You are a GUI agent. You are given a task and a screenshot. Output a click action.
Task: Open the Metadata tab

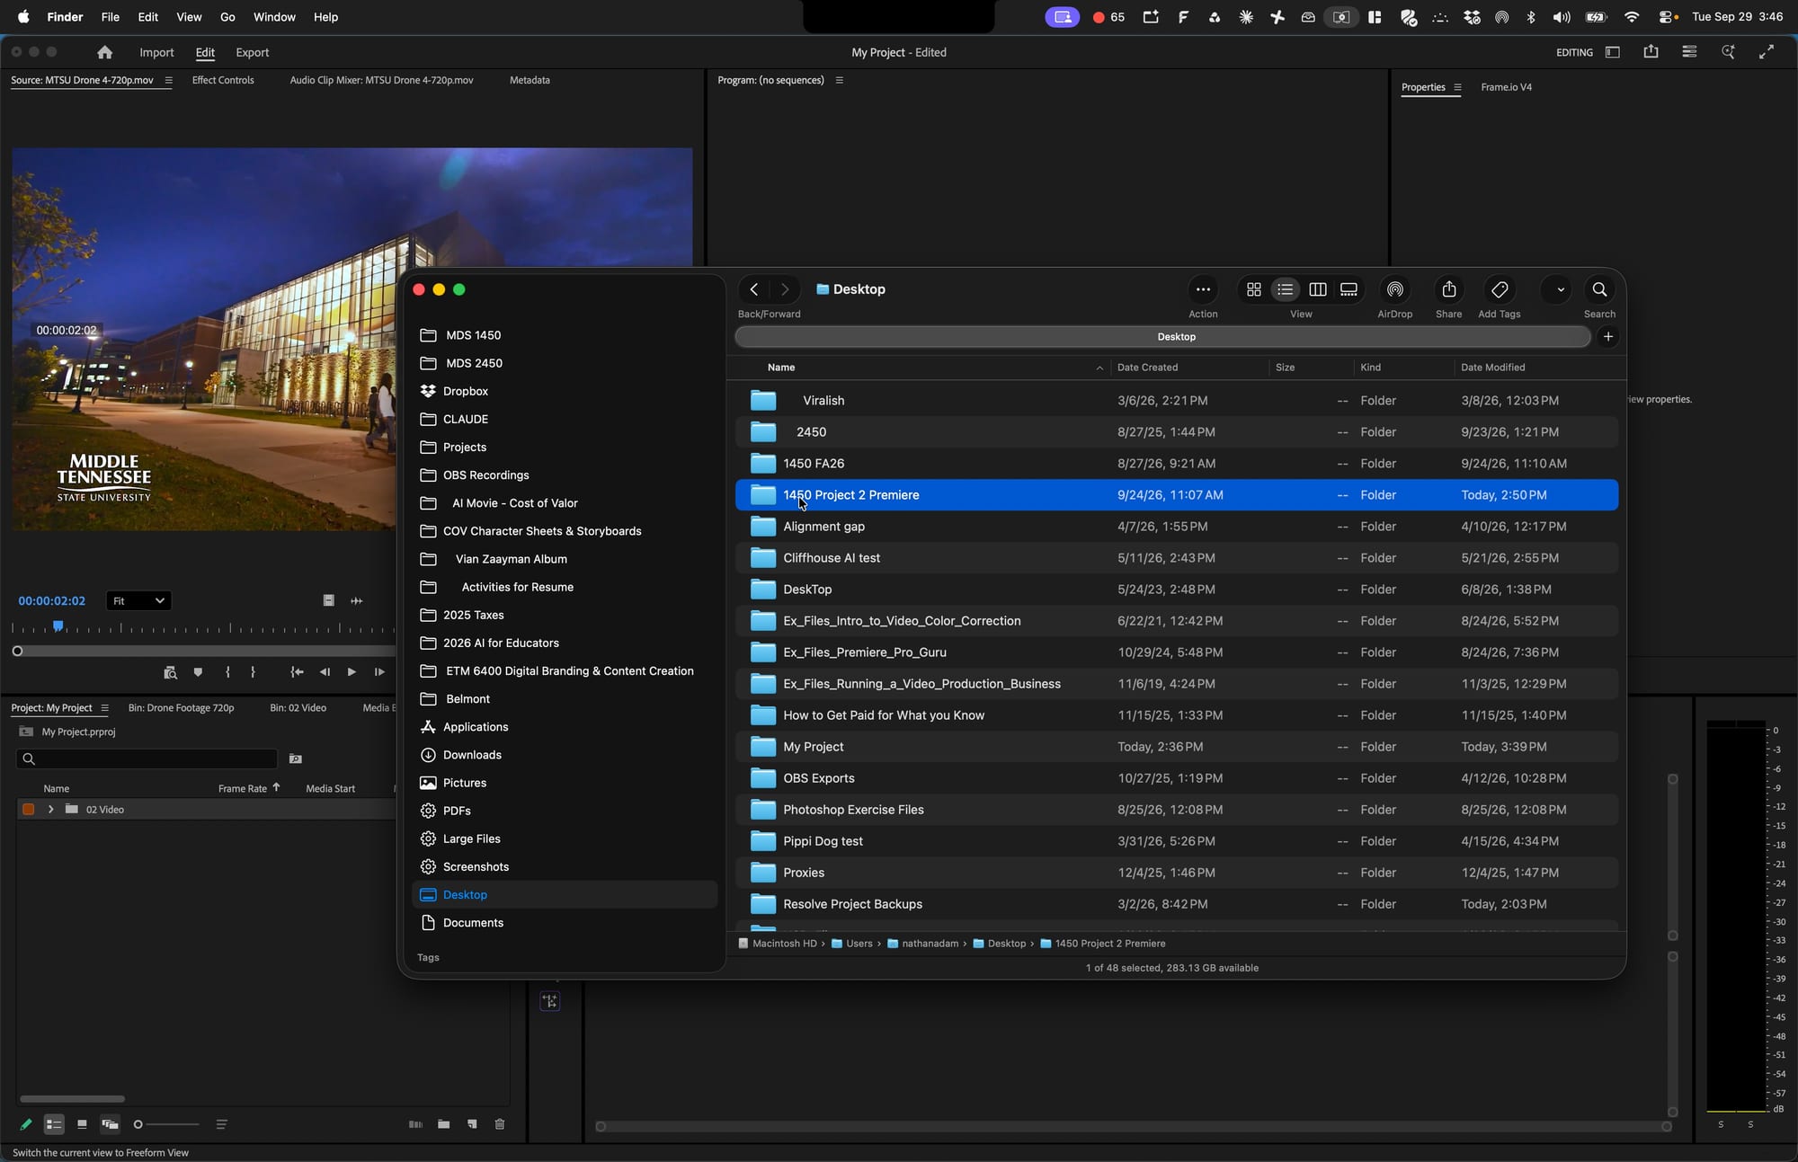pos(530,80)
